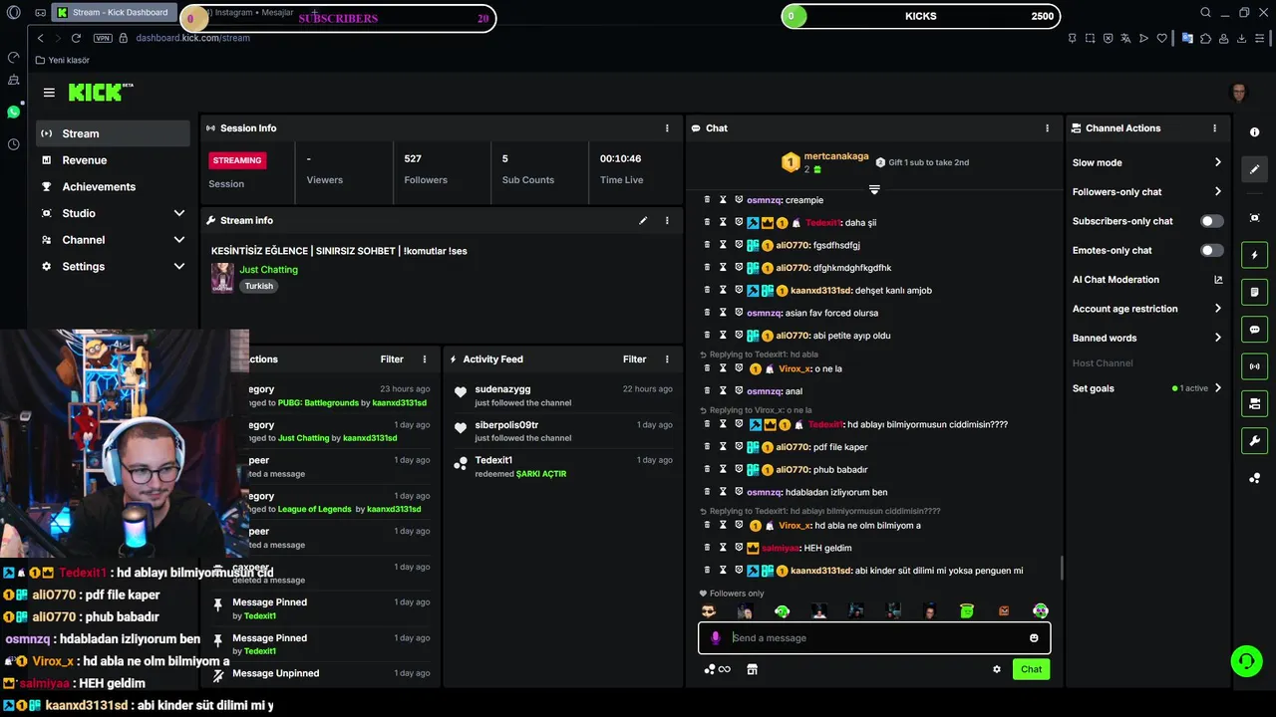
Task: Click the document widget in right sidebar
Action: [1254, 293]
